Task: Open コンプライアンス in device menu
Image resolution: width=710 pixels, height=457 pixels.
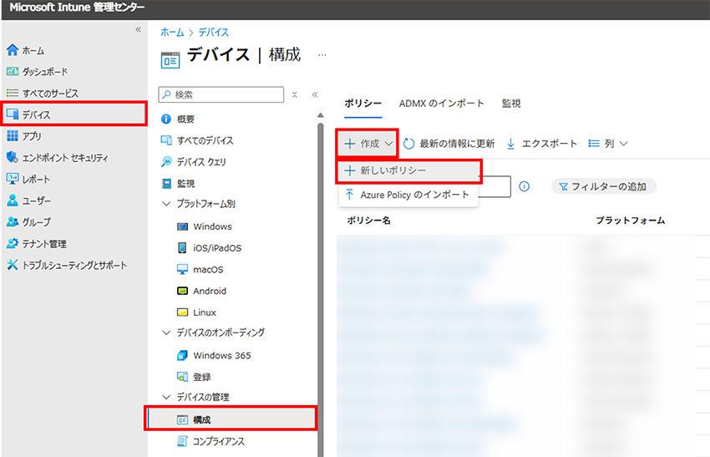Action: click(x=210, y=441)
